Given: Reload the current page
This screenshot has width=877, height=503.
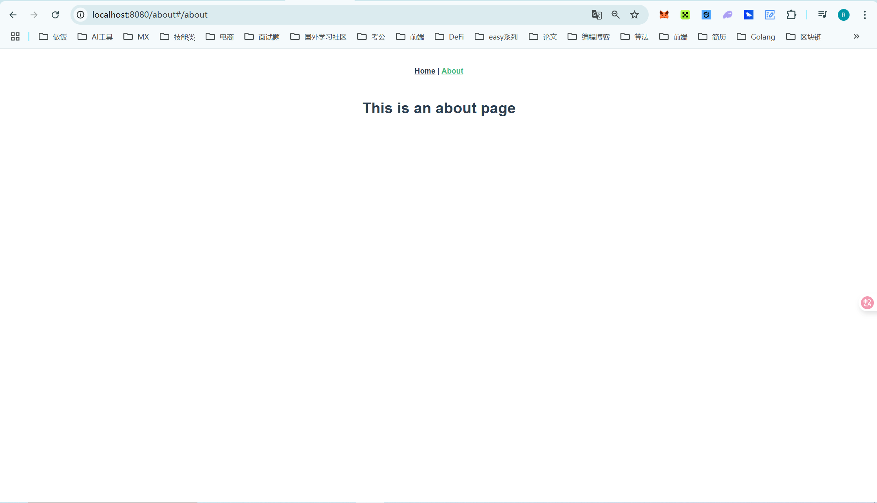Looking at the screenshot, I should 55,15.
